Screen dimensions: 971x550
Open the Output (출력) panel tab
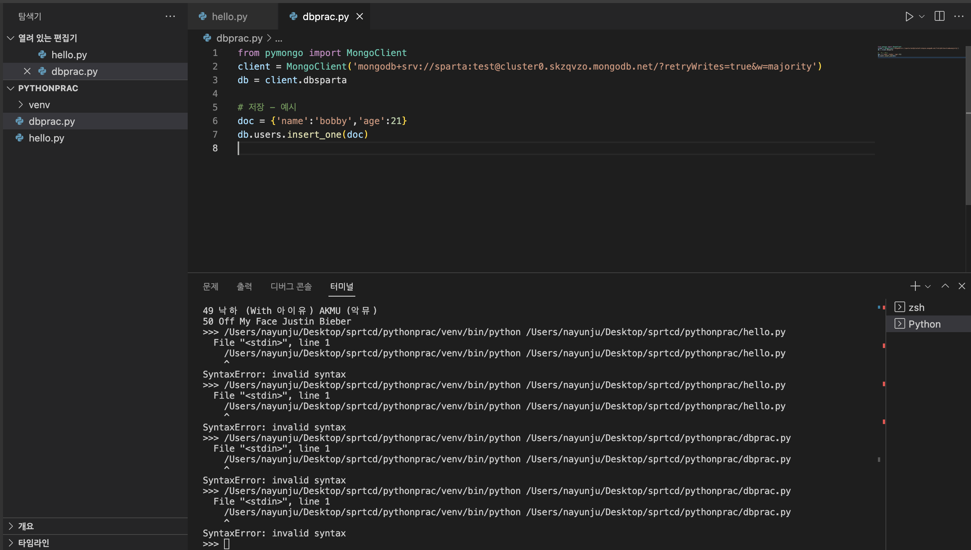click(x=244, y=286)
